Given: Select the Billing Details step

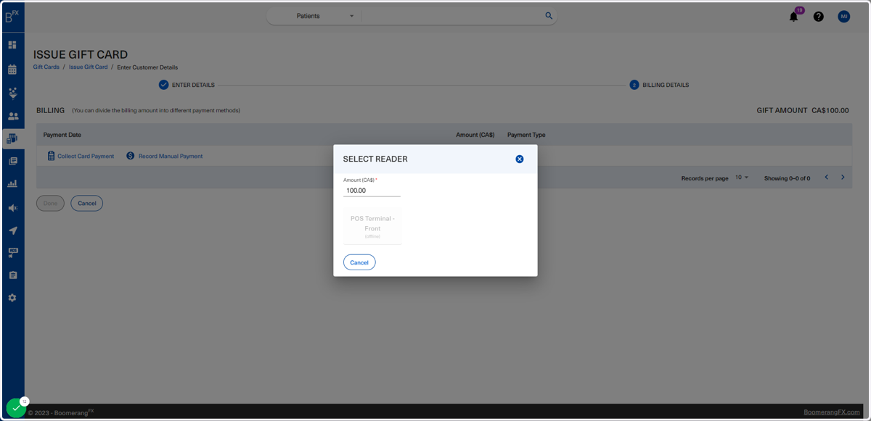Looking at the screenshot, I should point(659,85).
